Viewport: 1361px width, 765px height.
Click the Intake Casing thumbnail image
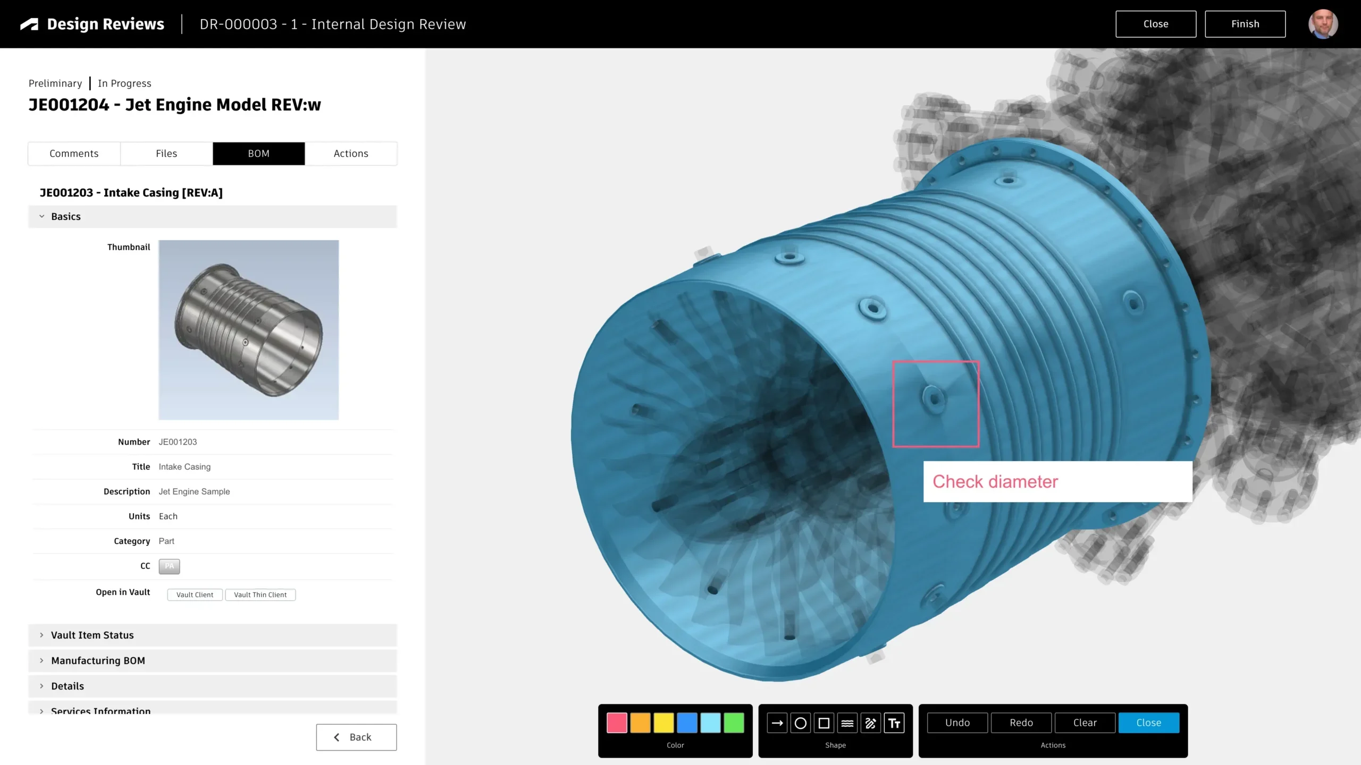pyautogui.click(x=248, y=330)
